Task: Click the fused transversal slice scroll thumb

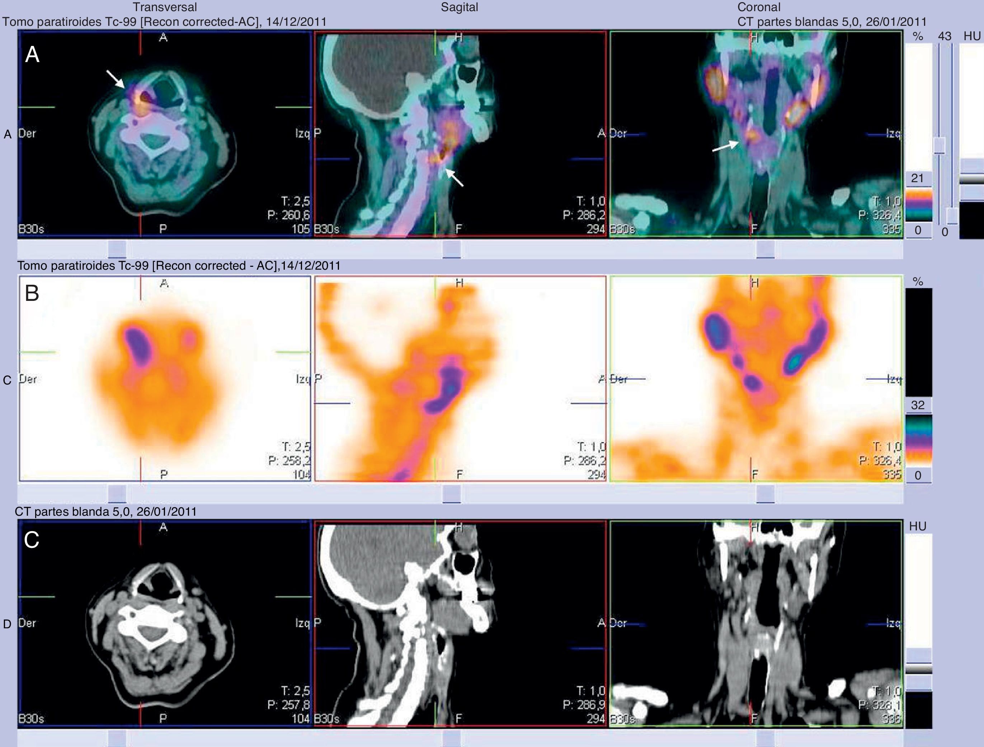Action: coord(117,249)
